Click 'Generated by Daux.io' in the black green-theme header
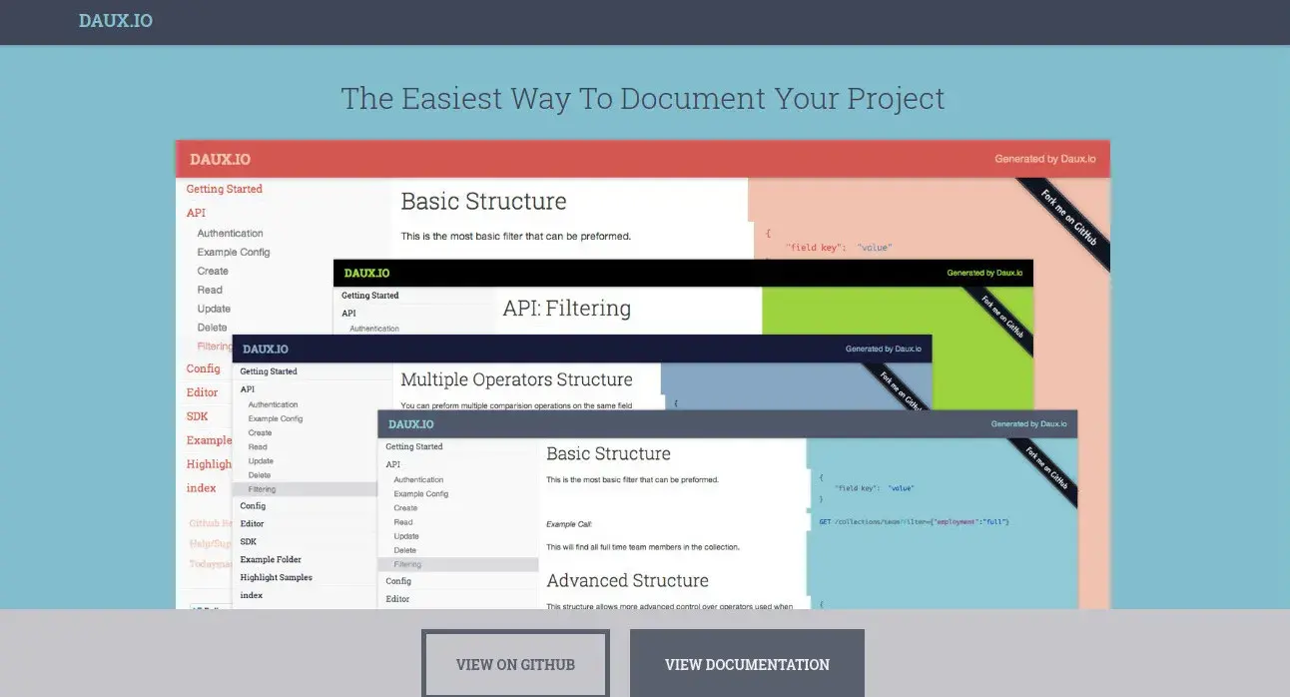This screenshot has height=697, width=1290. (x=984, y=273)
